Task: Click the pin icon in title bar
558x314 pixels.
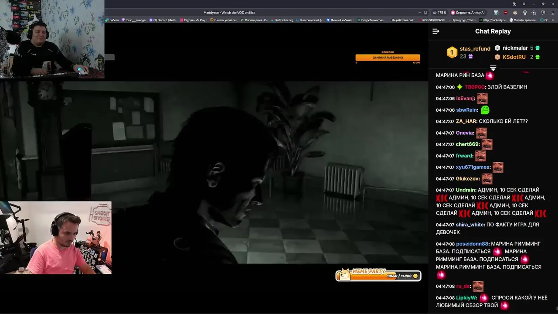Action: click(x=514, y=4)
